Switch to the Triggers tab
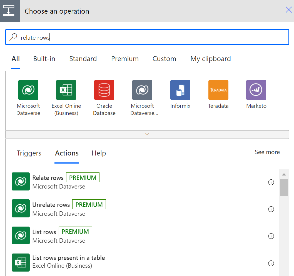Image resolution: width=294 pixels, height=276 pixels. 29,153
